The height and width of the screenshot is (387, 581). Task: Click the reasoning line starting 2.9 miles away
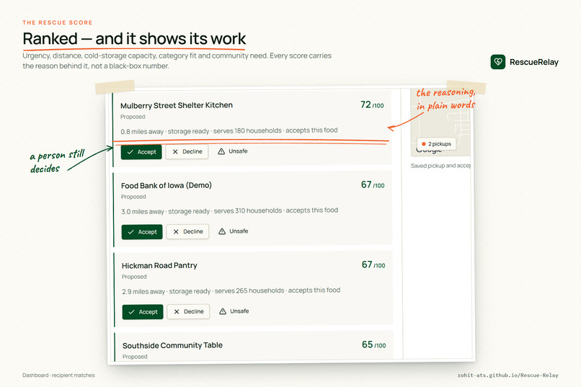click(231, 290)
